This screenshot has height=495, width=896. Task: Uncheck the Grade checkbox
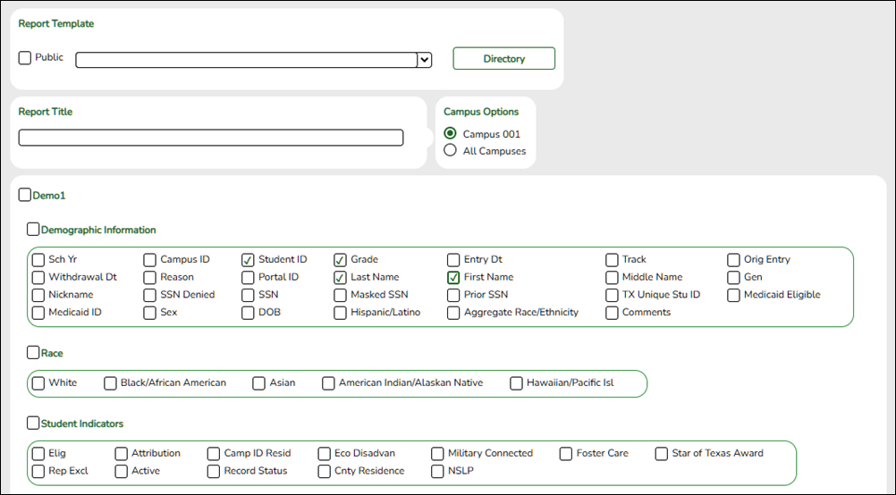tap(340, 260)
